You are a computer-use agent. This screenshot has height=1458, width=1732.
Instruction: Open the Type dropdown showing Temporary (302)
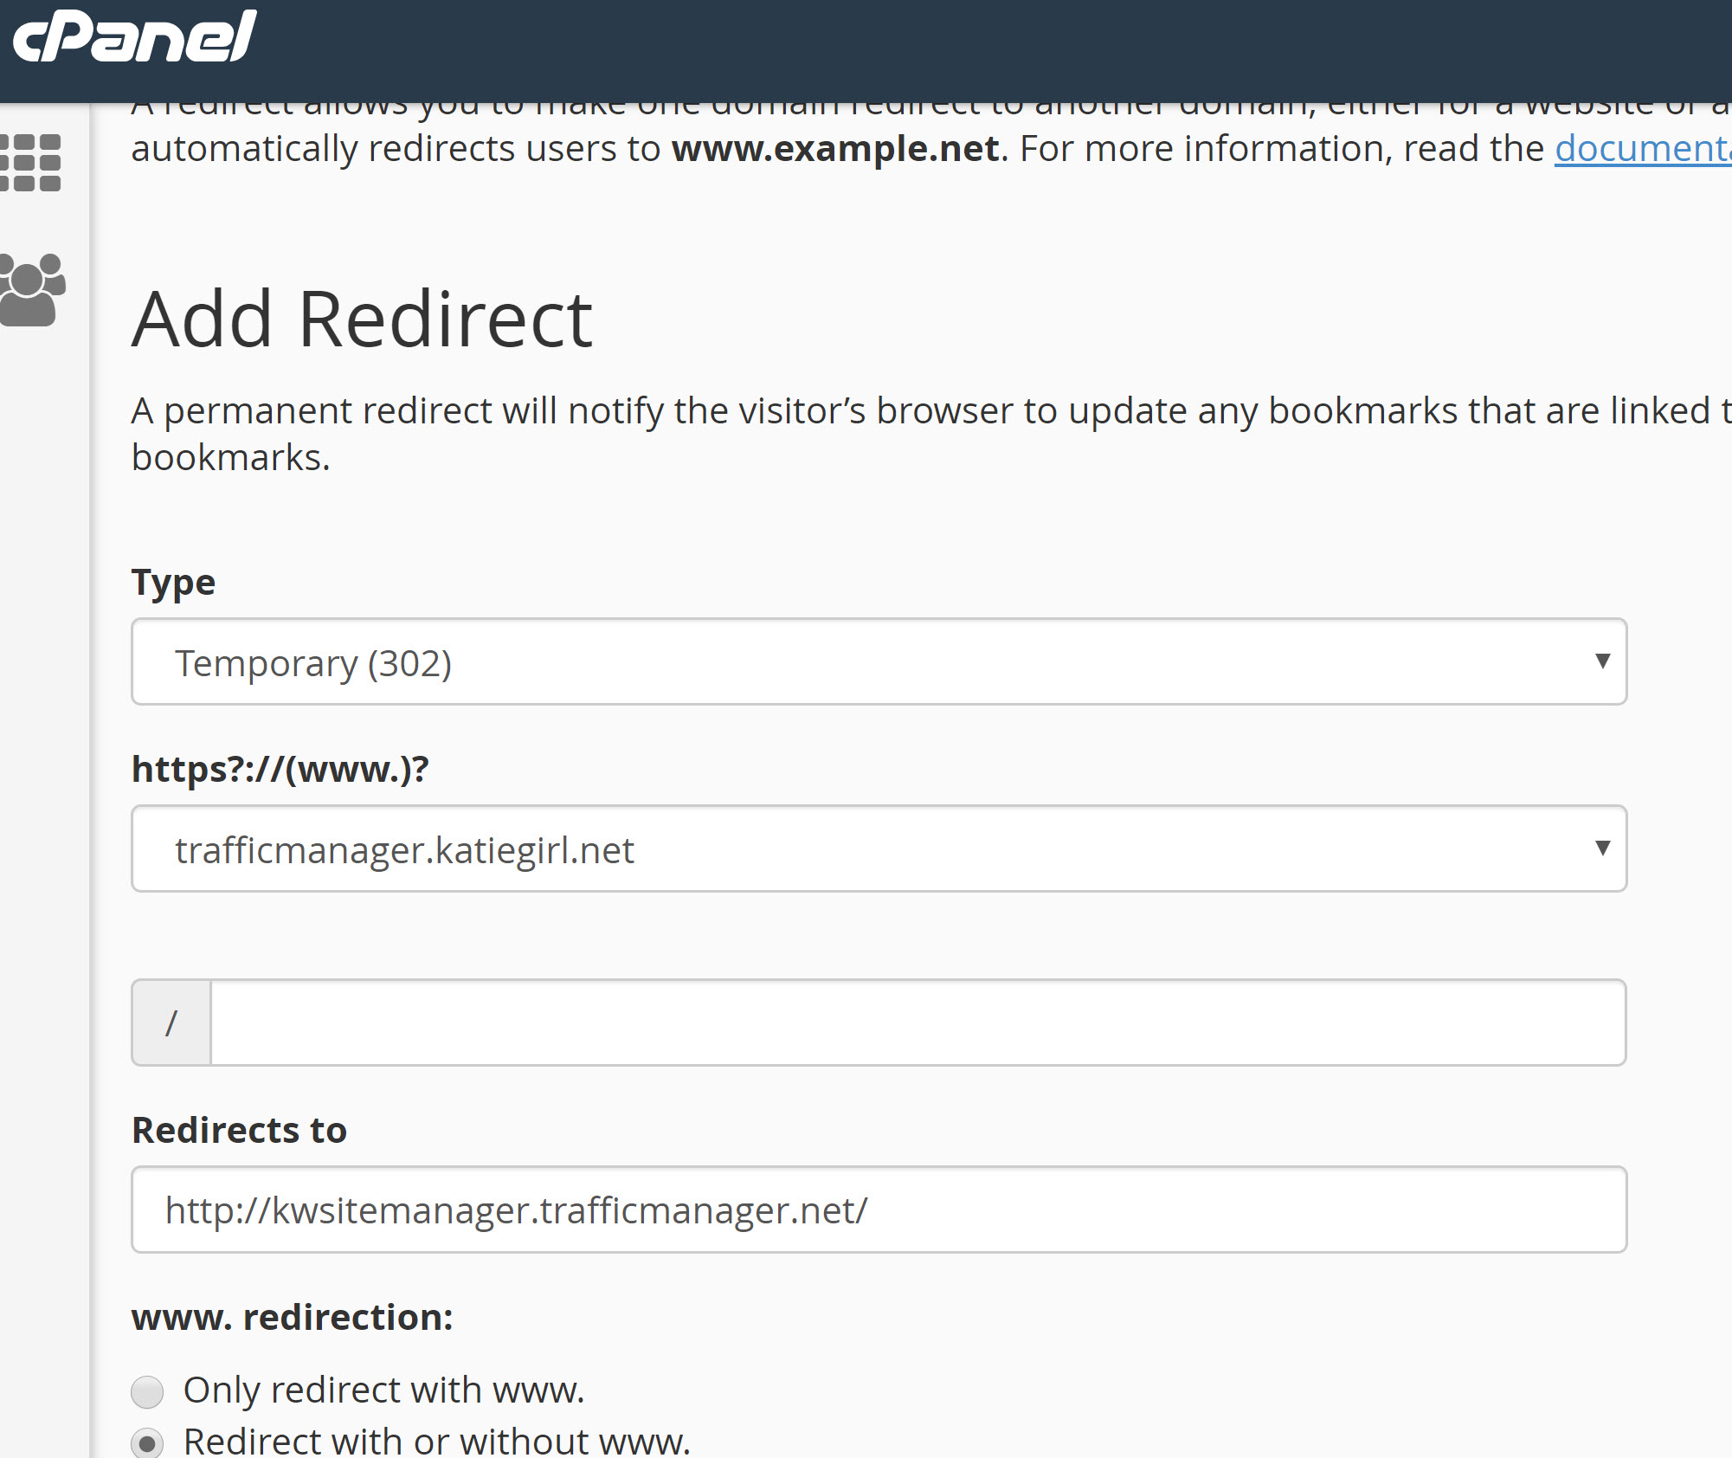pos(879,662)
